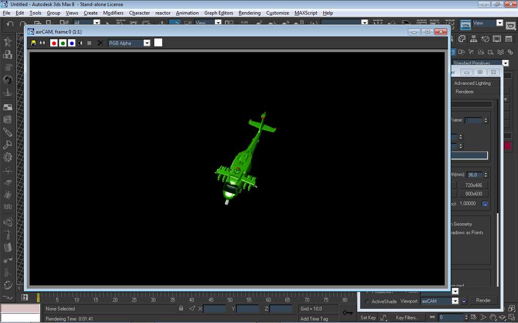Clone the rendered frame window
The image size is (518, 323).
click(42, 43)
